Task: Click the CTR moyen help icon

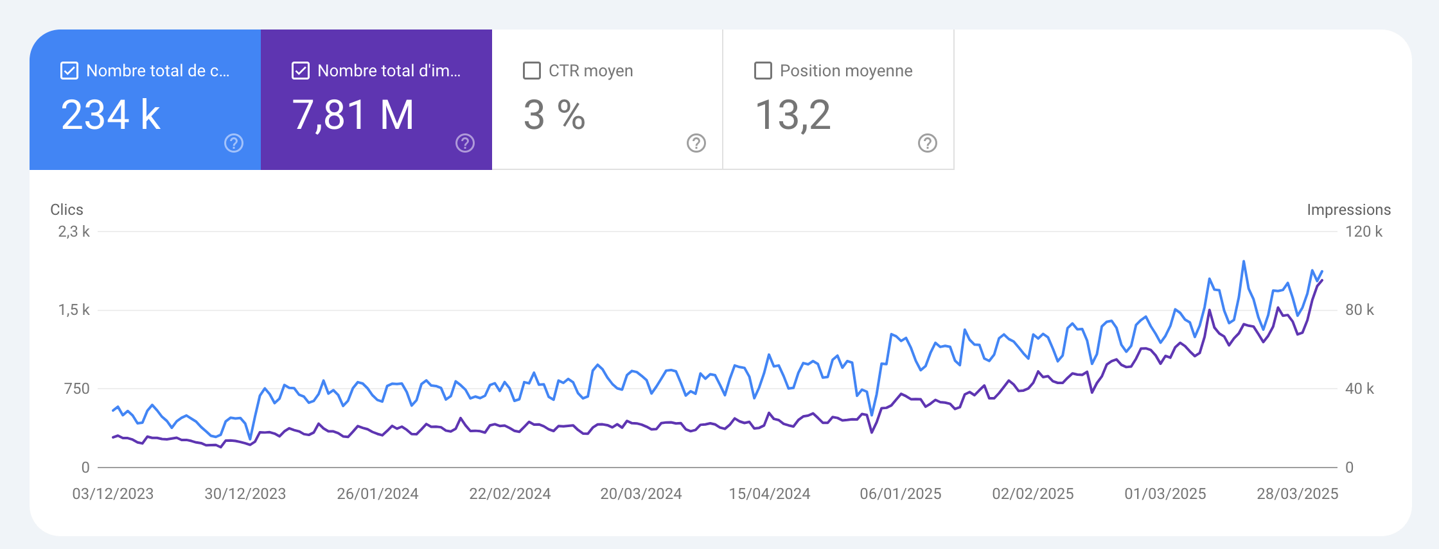Action: [696, 143]
